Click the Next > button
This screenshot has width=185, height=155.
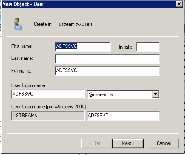tap(128, 144)
